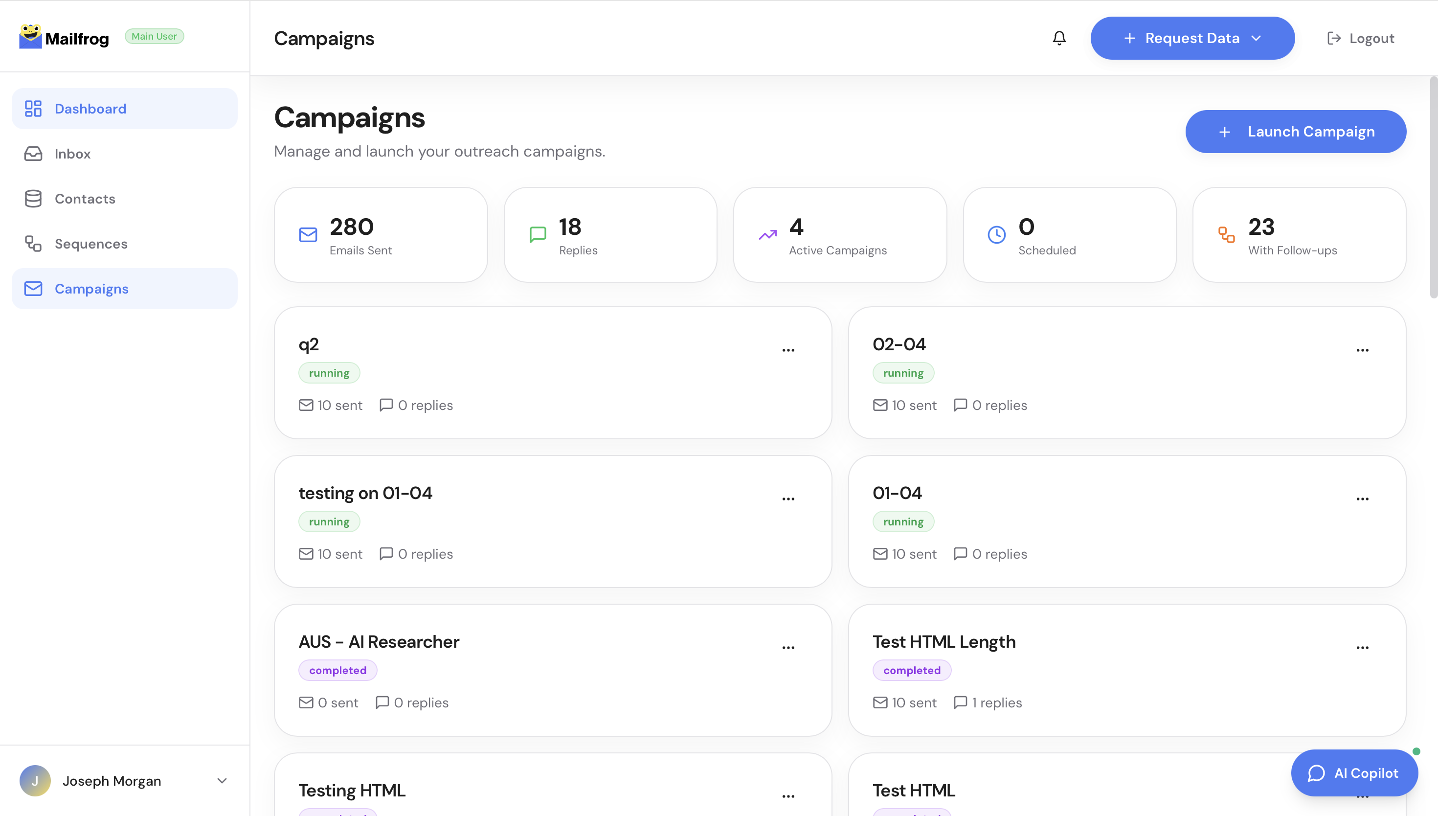
Task: Expand the Request Data dropdown
Action: (1192, 38)
